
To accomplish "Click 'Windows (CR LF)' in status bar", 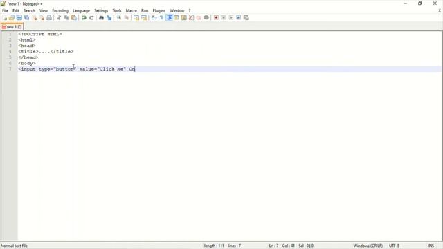I will coord(368,246).
